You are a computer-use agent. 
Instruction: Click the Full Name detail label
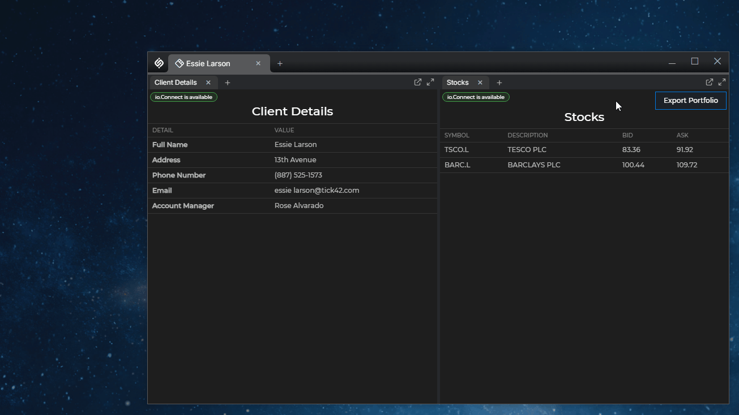pos(170,145)
